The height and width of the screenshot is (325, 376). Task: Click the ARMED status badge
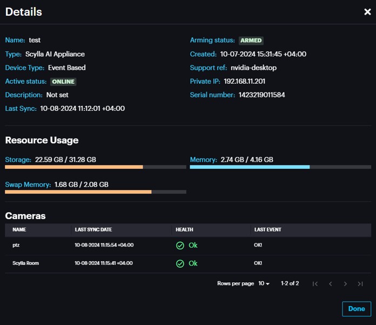coord(251,41)
